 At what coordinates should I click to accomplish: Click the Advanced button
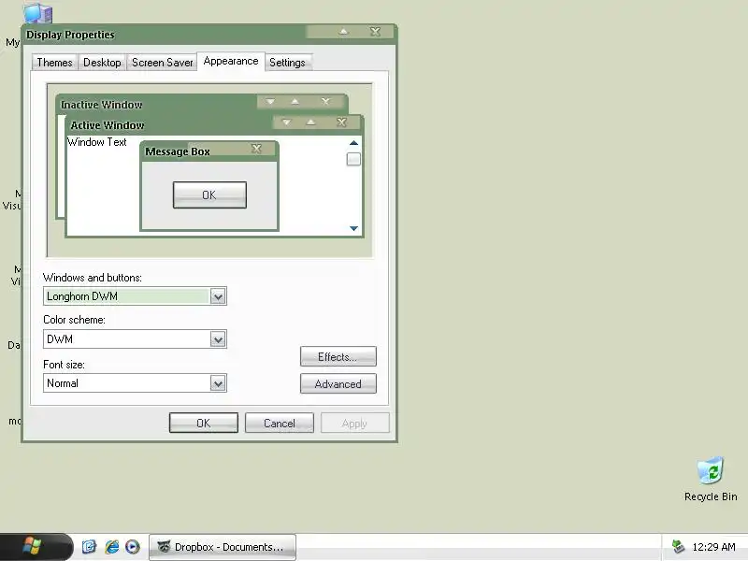(338, 383)
